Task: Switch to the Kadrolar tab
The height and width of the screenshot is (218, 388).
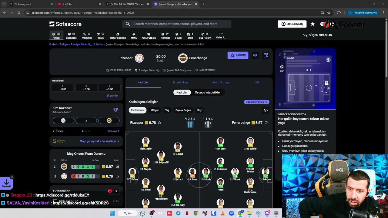Action: [143, 82]
